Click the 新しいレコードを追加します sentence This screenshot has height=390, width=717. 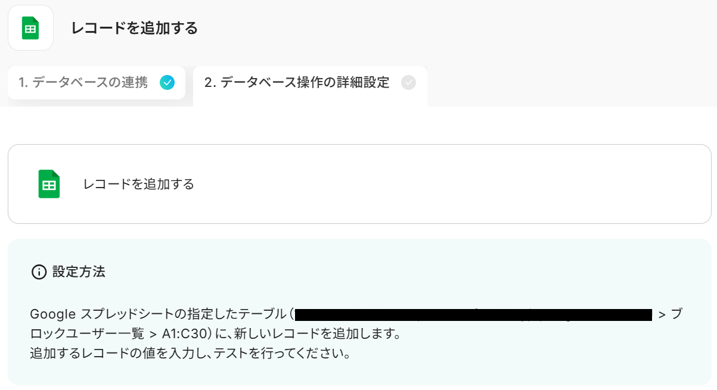coord(322,333)
